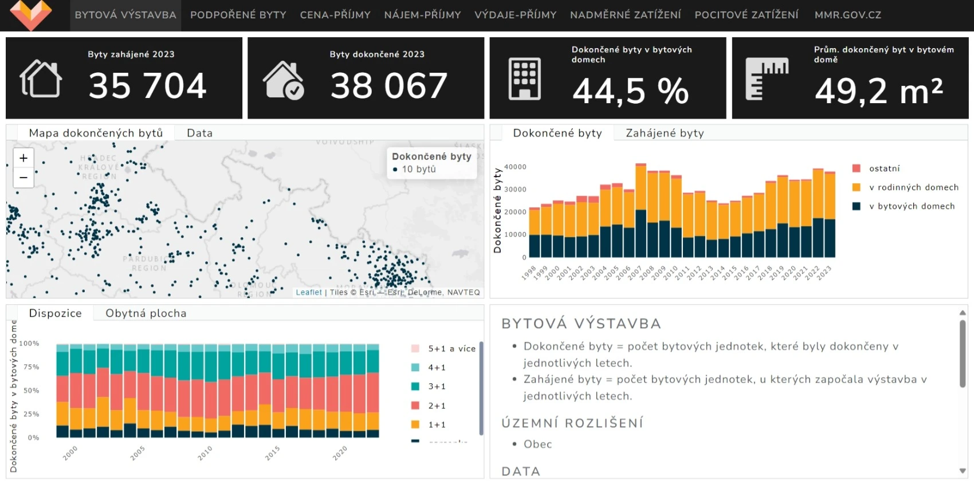Click the Dispozice legend scrollbar
Image resolution: width=974 pixels, height=484 pixels.
pos(481,388)
